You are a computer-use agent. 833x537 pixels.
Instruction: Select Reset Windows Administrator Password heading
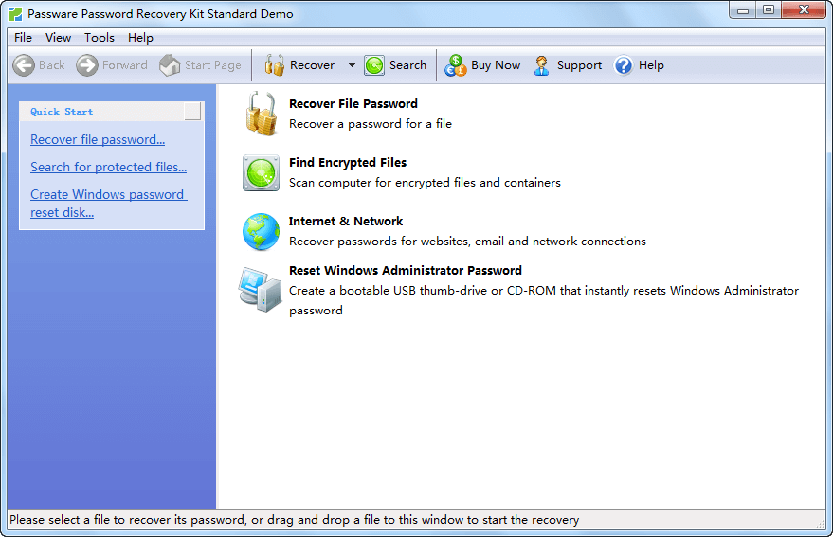406,270
